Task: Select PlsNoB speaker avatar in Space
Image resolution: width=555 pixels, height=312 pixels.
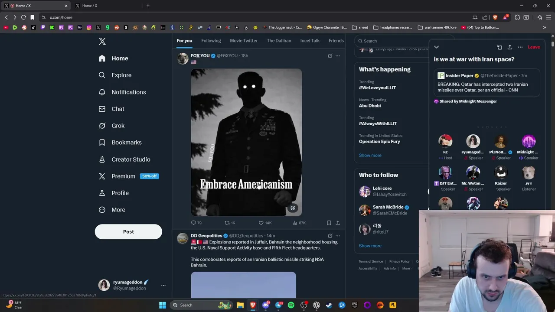Action: (501, 141)
